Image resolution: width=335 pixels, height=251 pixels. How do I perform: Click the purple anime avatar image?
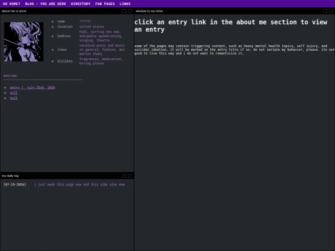24,42
